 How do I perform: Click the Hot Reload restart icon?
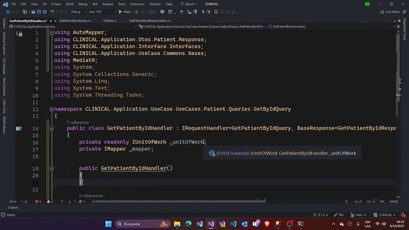151,11
